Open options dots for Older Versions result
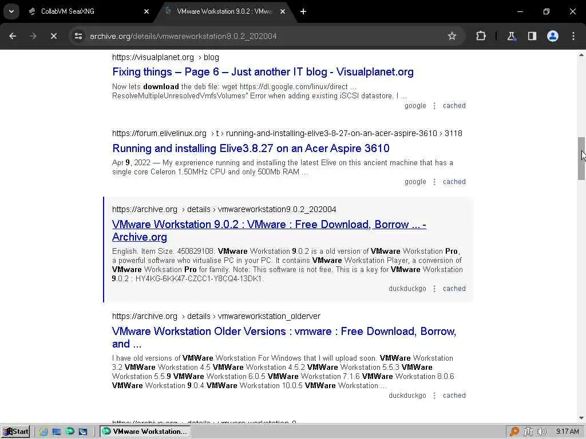 click(434, 396)
